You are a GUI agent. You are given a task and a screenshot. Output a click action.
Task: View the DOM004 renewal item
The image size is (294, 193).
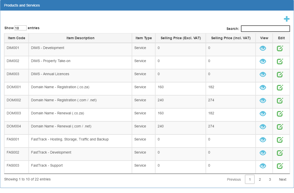[263, 127]
